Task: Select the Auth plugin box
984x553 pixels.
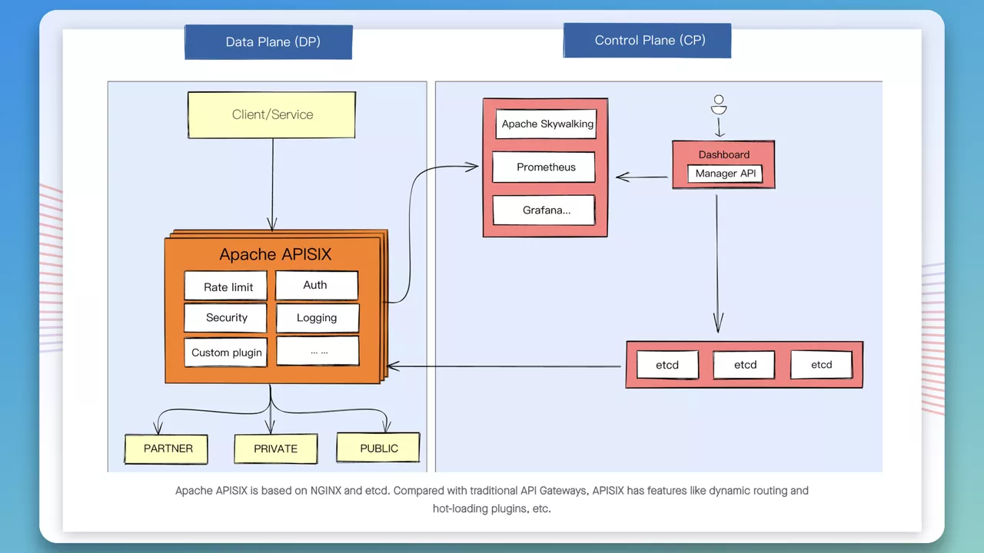Action: coord(317,285)
